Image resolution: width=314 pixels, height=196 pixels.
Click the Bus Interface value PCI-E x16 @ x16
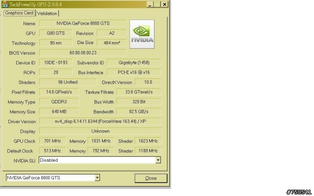point(134,73)
